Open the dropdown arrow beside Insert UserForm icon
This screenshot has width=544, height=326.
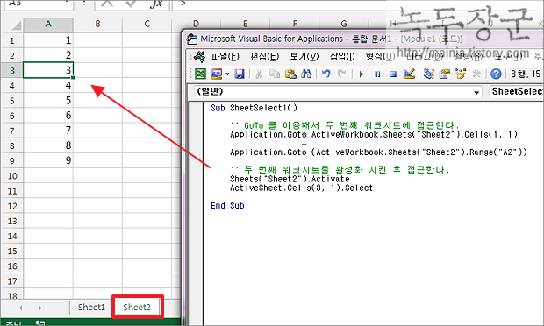click(227, 74)
